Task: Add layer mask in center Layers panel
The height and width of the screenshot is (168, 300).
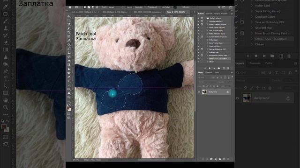Action: click(x=211, y=159)
